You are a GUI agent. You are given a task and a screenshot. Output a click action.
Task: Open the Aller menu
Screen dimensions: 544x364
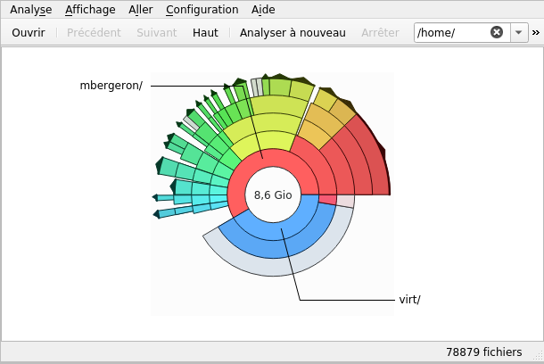[140, 10]
